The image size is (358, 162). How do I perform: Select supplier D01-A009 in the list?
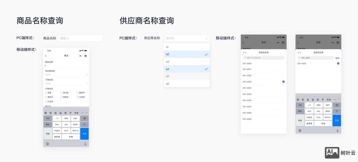click(x=264, y=119)
